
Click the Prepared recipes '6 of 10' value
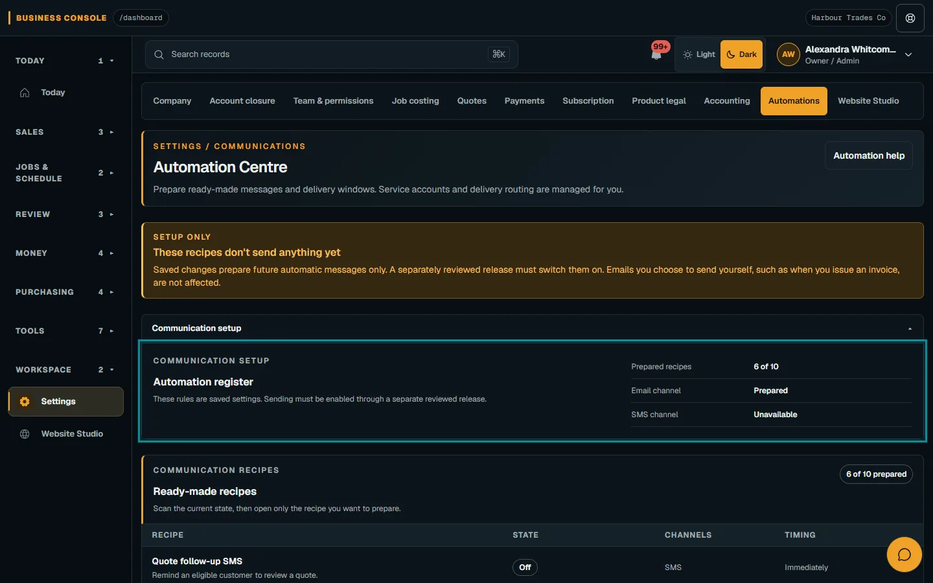click(766, 367)
